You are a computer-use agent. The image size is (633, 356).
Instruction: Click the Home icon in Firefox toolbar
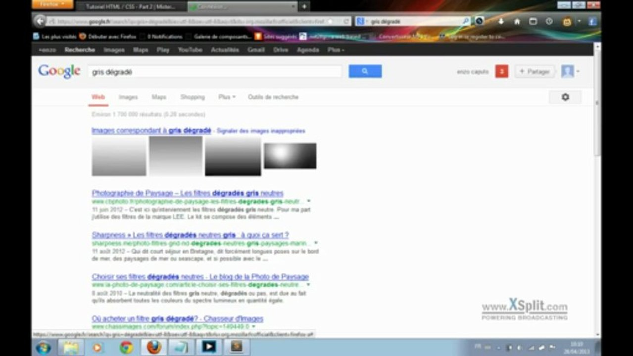[517, 22]
